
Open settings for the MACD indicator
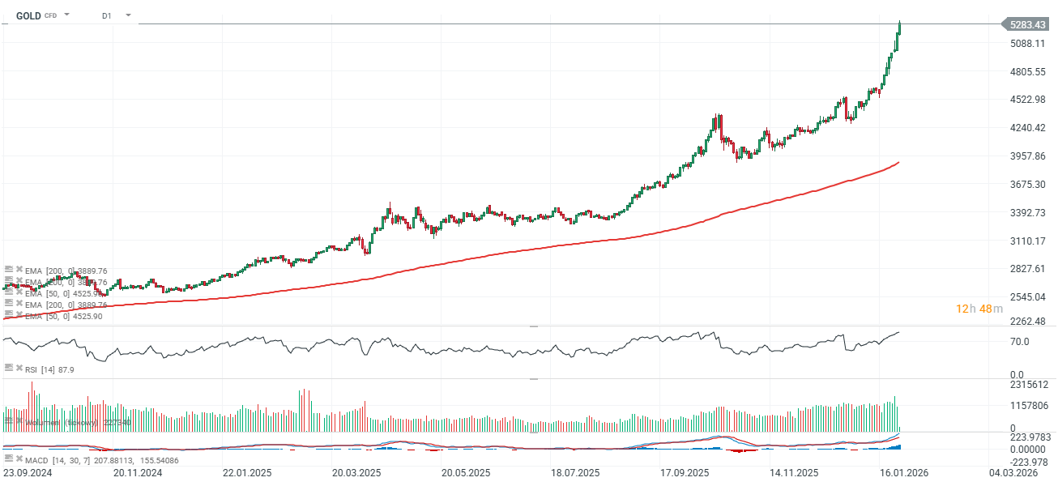[x=8, y=458]
